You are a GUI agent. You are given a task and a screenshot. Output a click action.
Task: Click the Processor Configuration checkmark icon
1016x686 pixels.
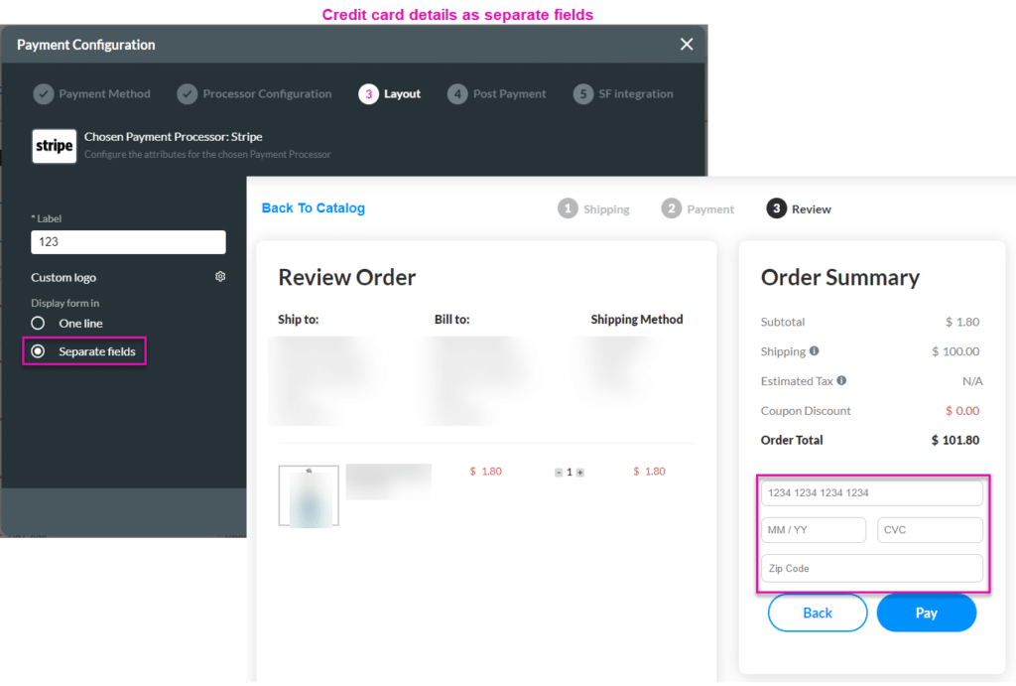(188, 94)
